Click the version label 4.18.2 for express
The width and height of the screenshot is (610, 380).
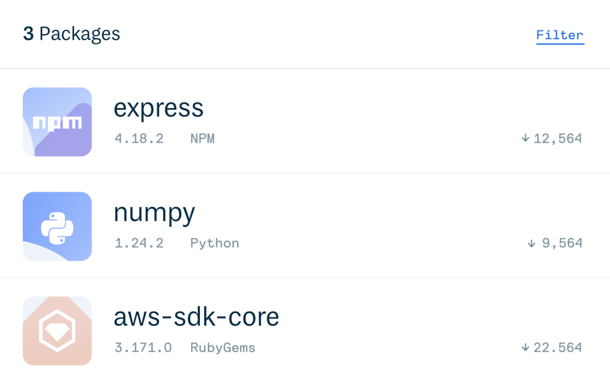[x=139, y=138]
